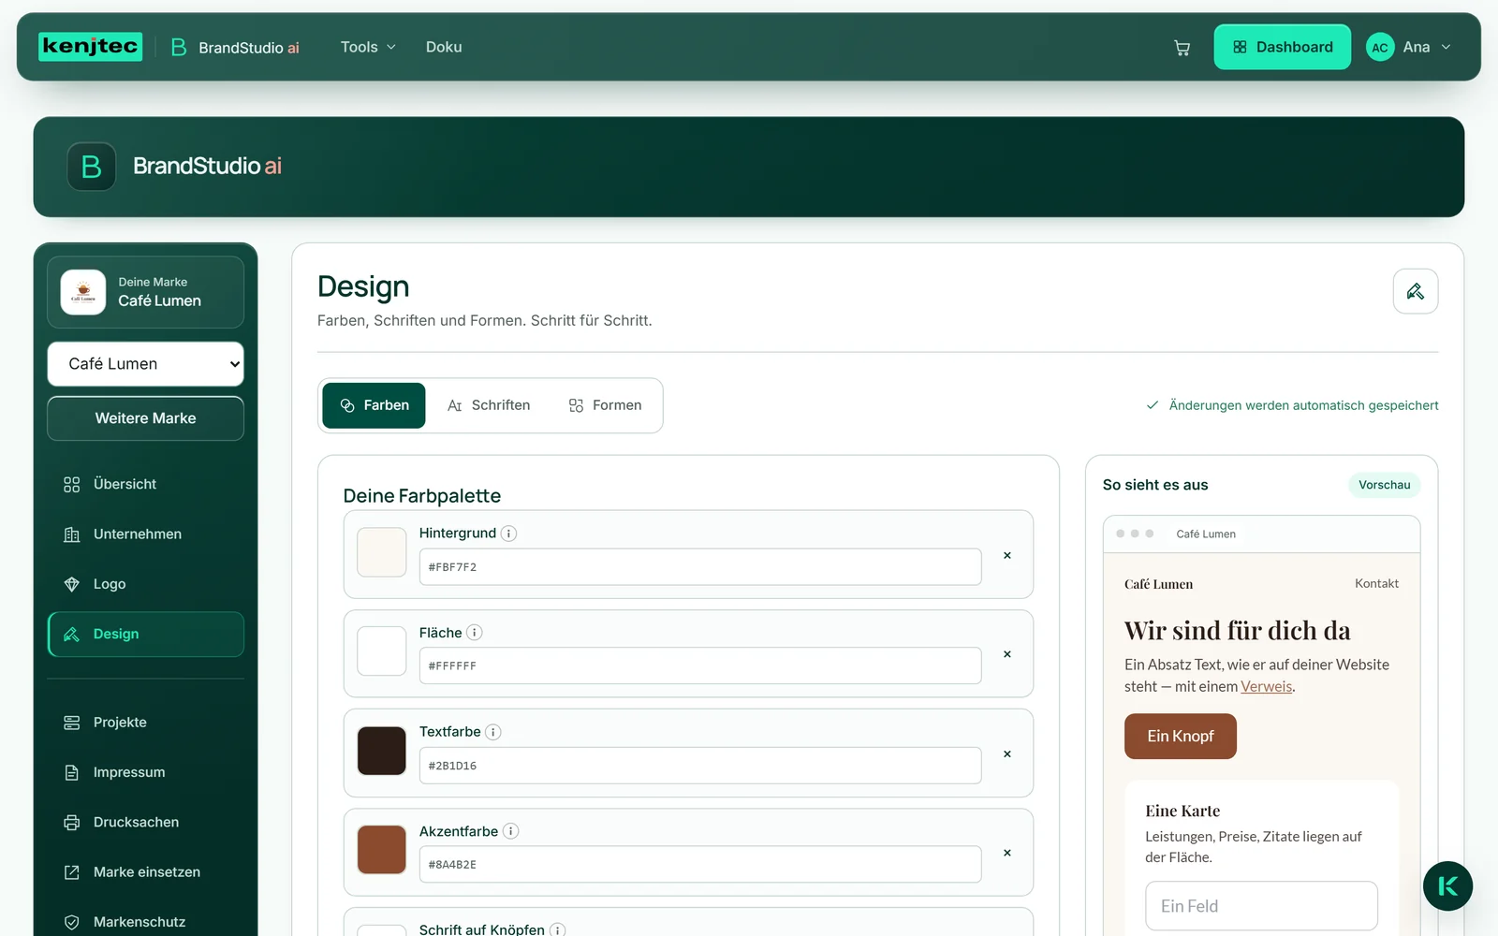1498x936 pixels.
Task: Click the BrandStudio B banner icon
Action: pos(91,167)
